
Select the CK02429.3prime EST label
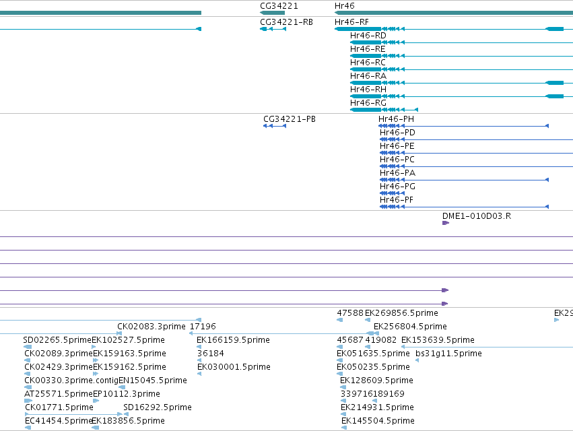(59, 367)
